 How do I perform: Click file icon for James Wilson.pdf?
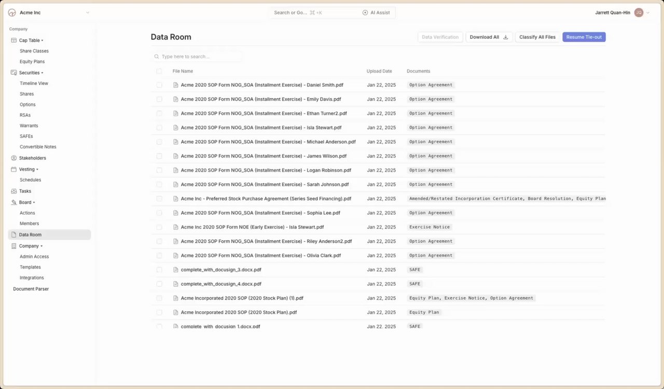[x=176, y=156]
